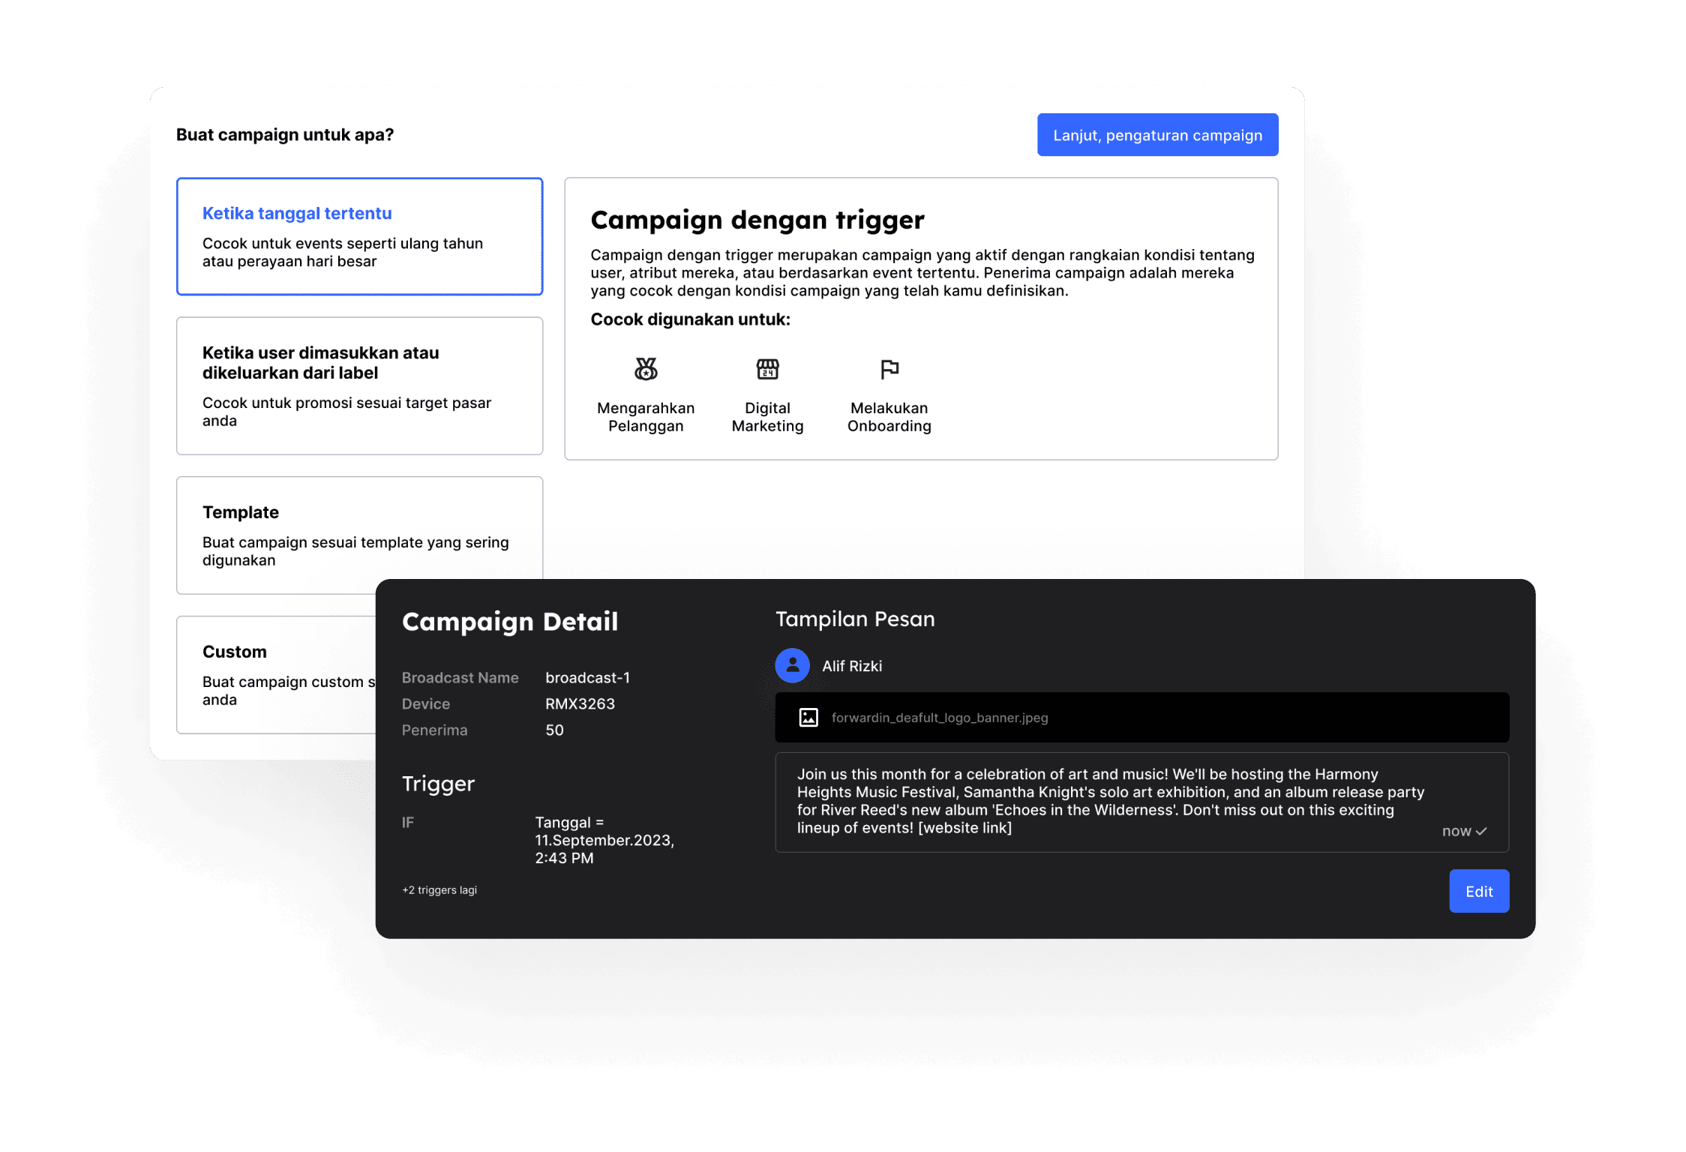Screen dimensions: 1686x1152
Task: Click the checkmark next to 'now'
Action: click(1481, 831)
